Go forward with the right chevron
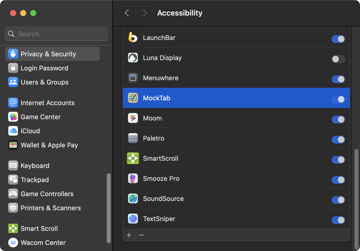The height and width of the screenshot is (251, 360). click(145, 13)
